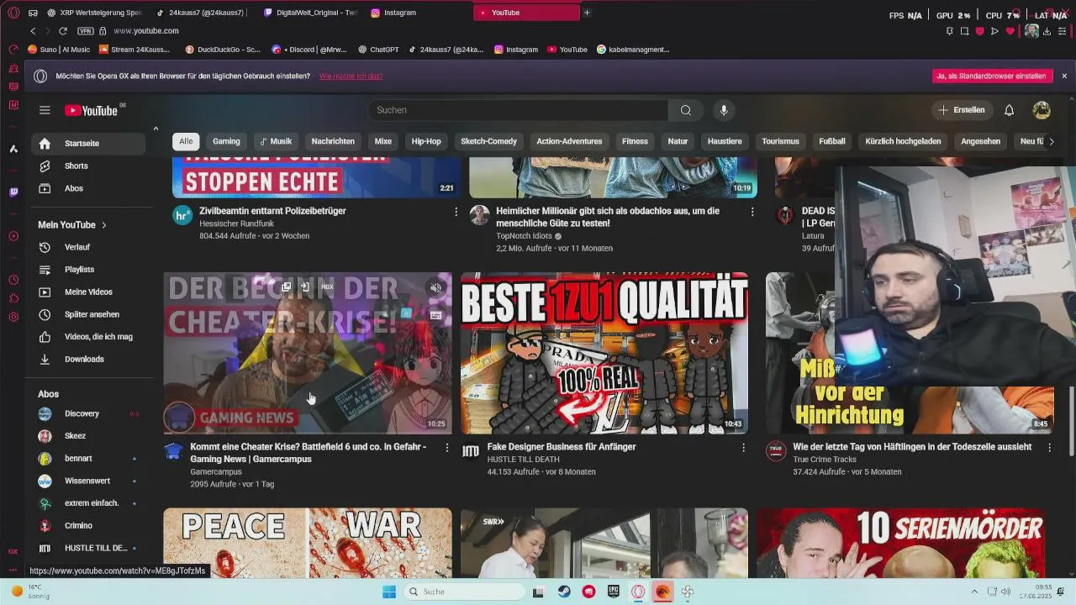Show hidden system tray icons
This screenshot has width=1076, height=605.
tap(974, 592)
